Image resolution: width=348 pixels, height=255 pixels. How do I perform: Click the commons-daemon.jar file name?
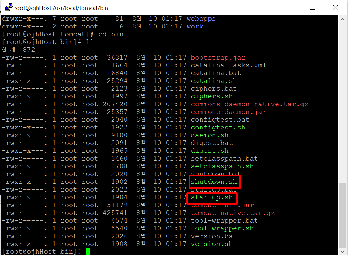pos(228,112)
